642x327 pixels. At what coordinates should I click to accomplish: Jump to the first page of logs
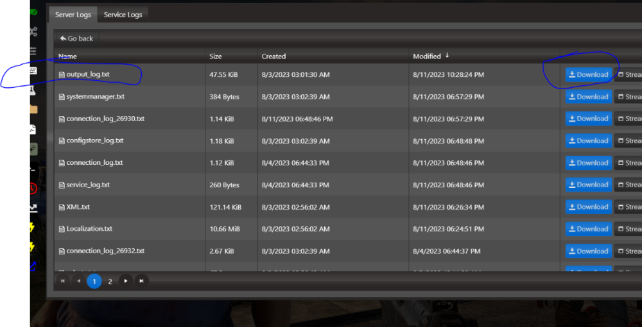(63, 281)
